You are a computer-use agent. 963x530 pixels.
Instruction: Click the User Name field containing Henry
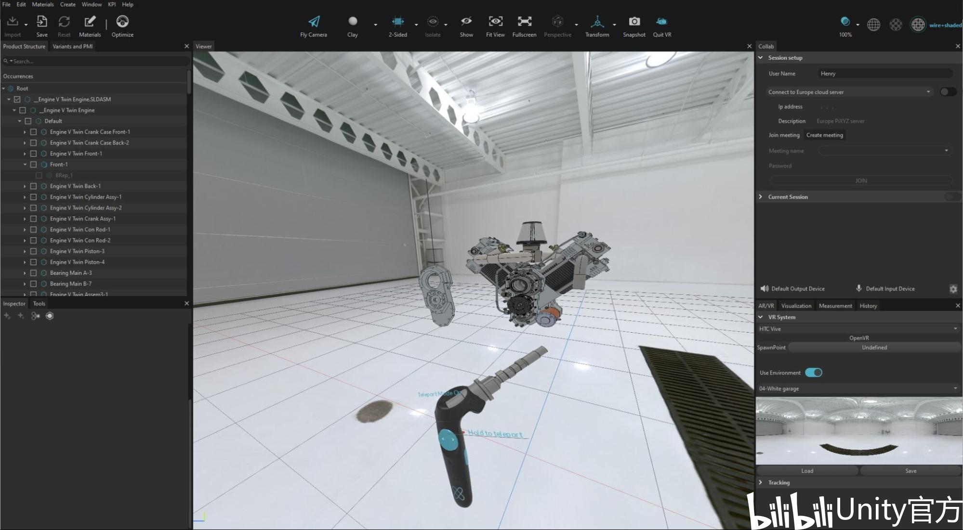(x=885, y=74)
